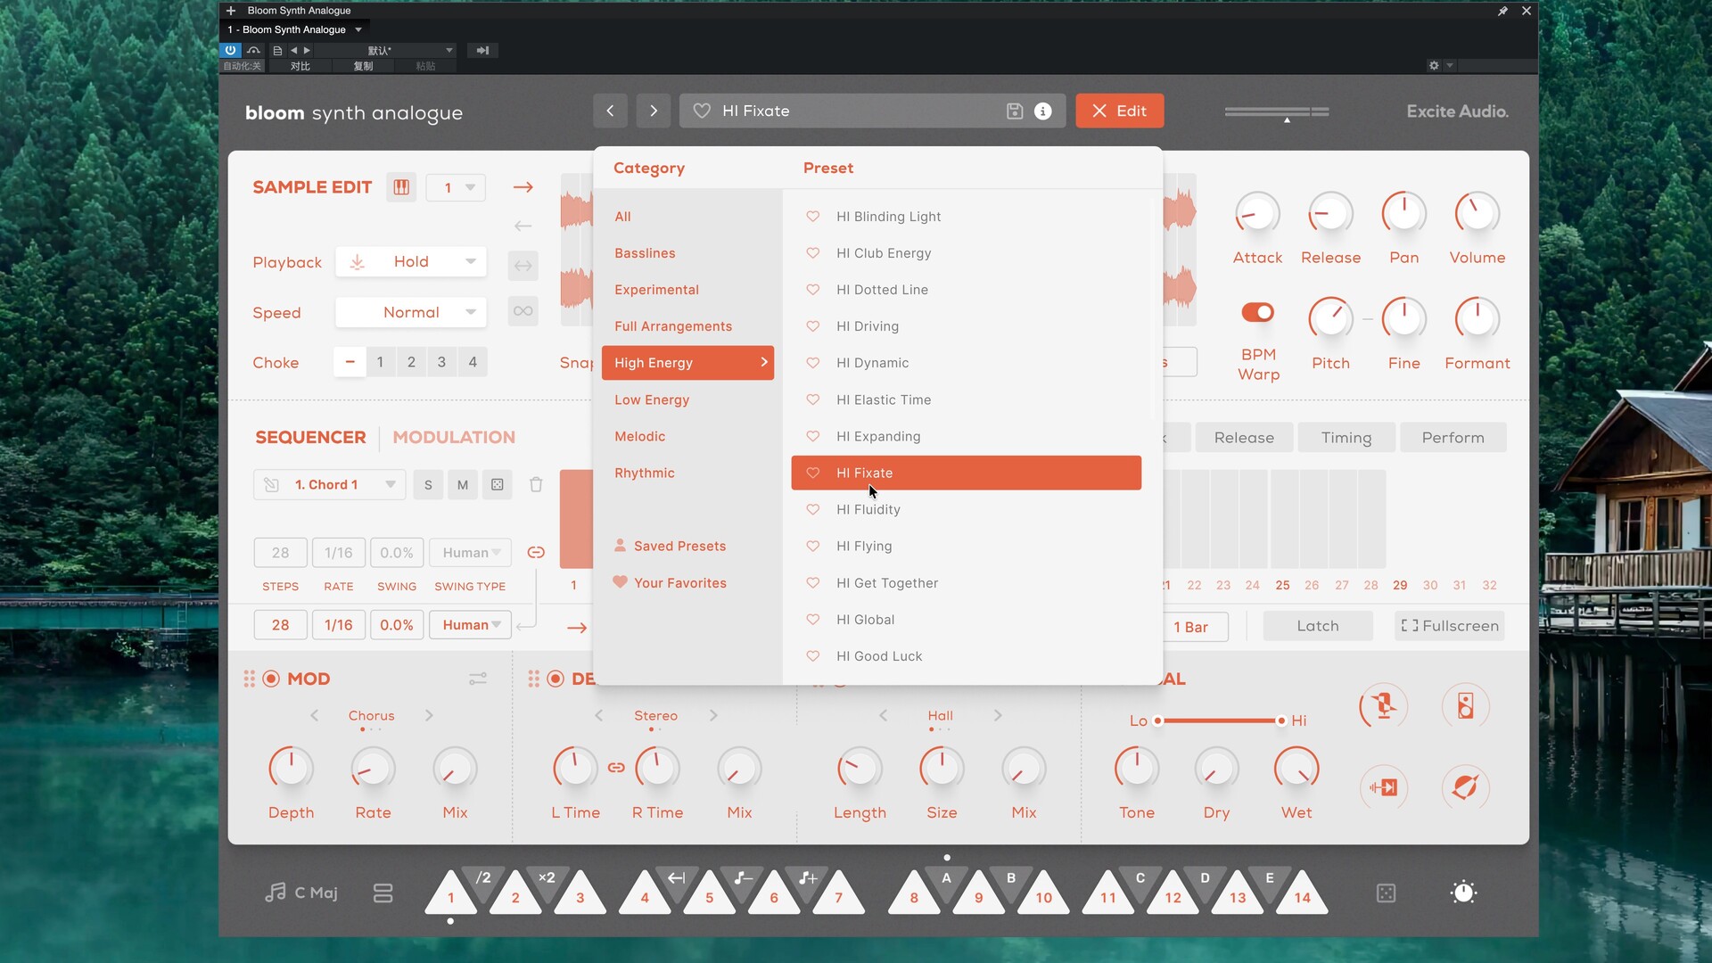Close the preset browser with Edit button
The image size is (1712, 963).
(x=1119, y=111)
